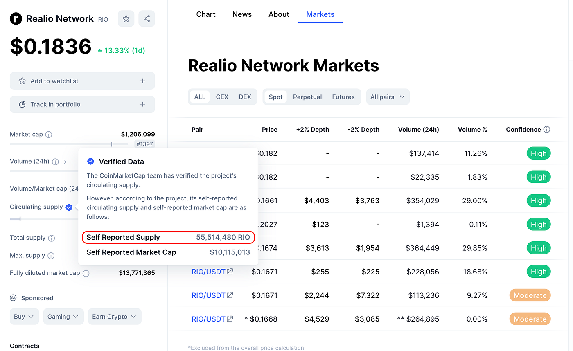The image size is (573, 351).
Task: Open external link icon for $228,056 RIO/USDT row
Action: point(230,272)
